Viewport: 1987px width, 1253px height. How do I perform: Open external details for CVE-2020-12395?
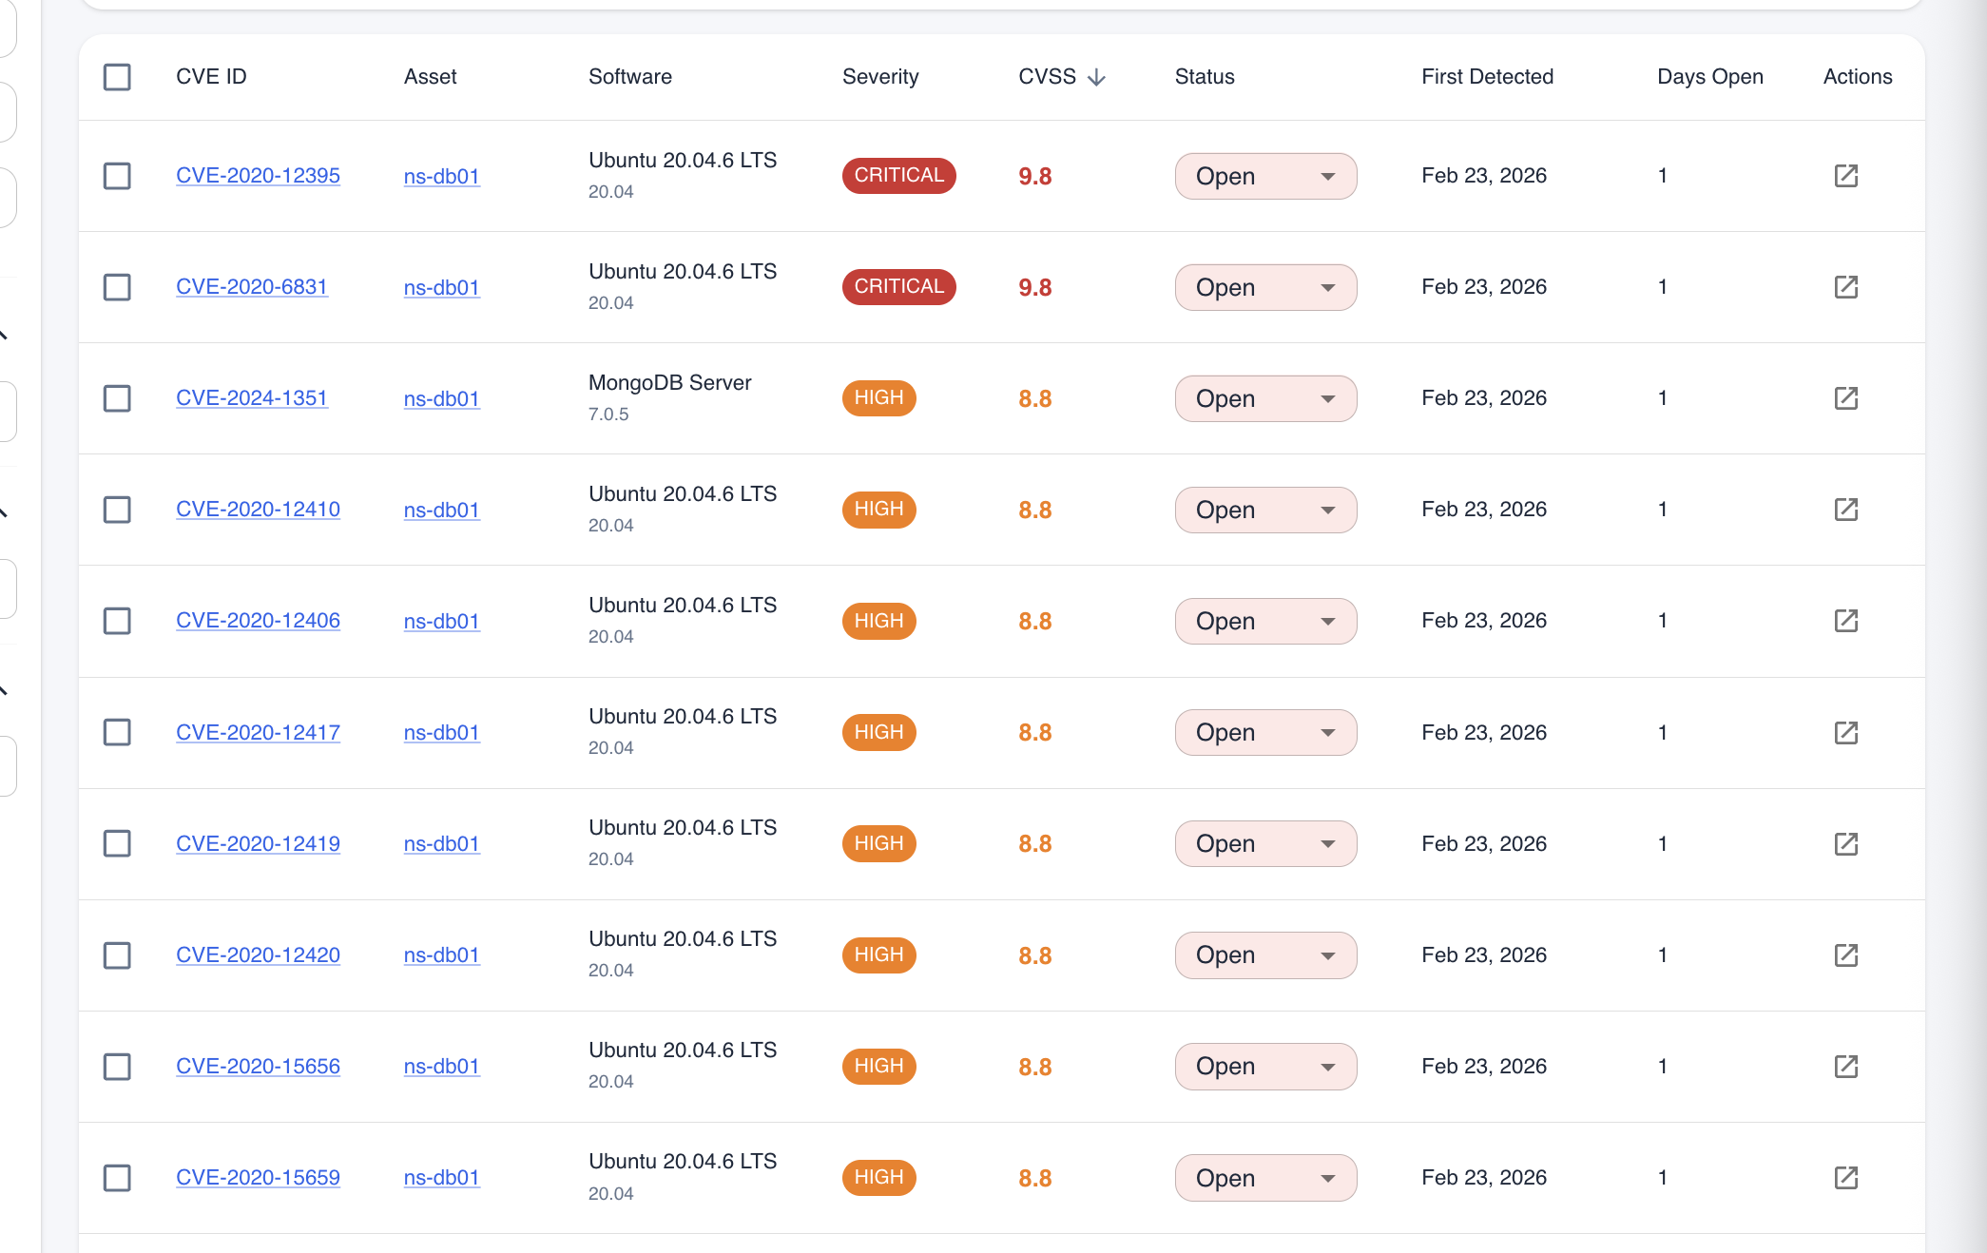tap(1847, 176)
